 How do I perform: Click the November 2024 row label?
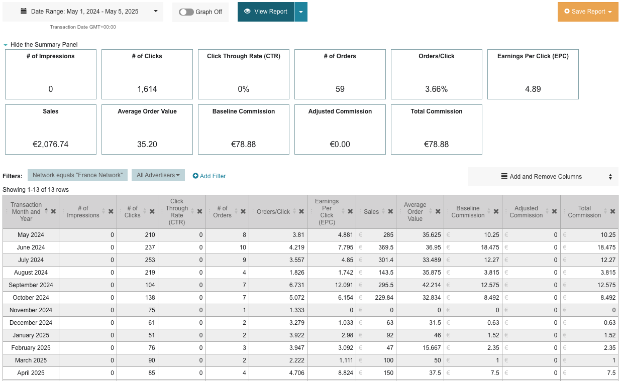click(x=31, y=310)
